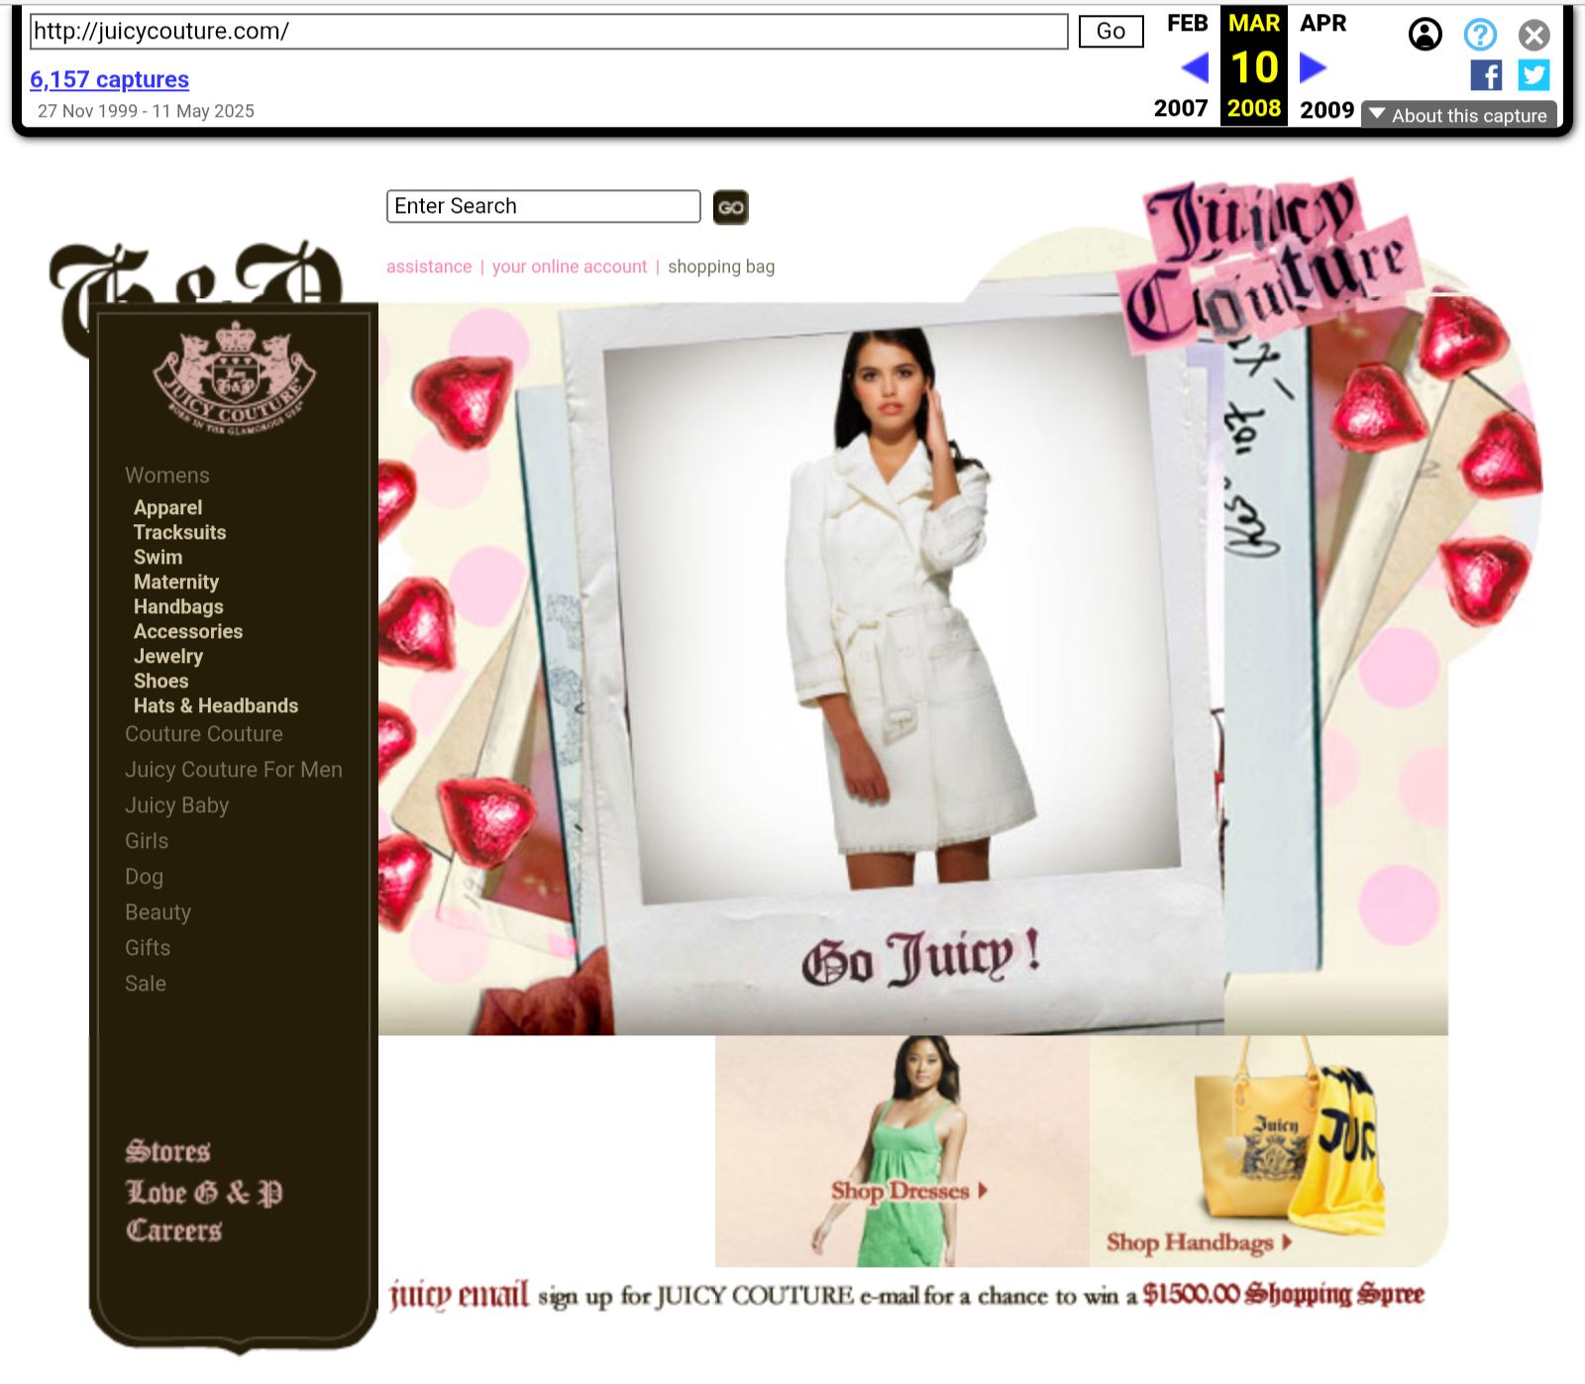Open the Love G & P link
The image size is (1585, 1384).
coord(204,1192)
